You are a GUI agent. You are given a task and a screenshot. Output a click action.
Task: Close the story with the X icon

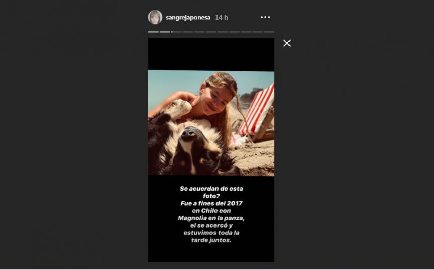click(x=287, y=43)
